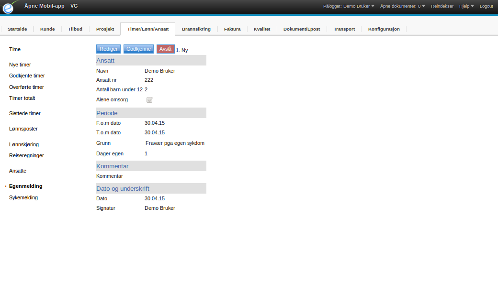The height and width of the screenshot is (283, 498).
Task: Open the Åpne dokumenter dropdown
Action: tap(402, 6)
